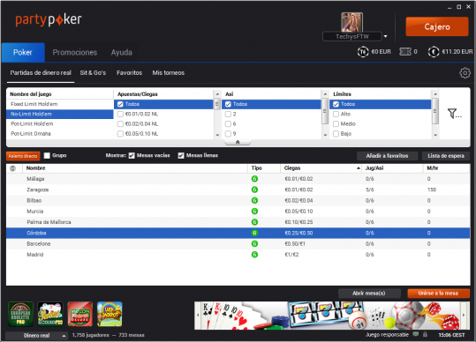Enable the Grupo checkbox
The image size is (476, 342).
tap(47, 155)
